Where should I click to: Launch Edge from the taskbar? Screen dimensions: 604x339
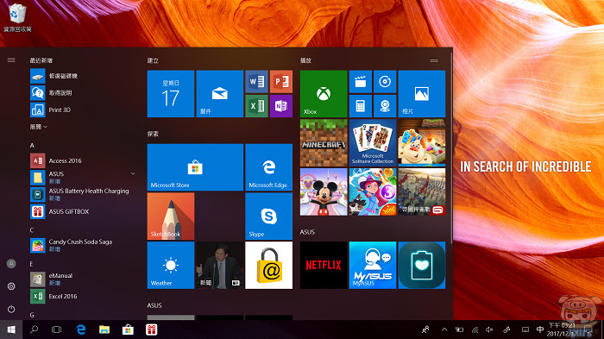81,330
